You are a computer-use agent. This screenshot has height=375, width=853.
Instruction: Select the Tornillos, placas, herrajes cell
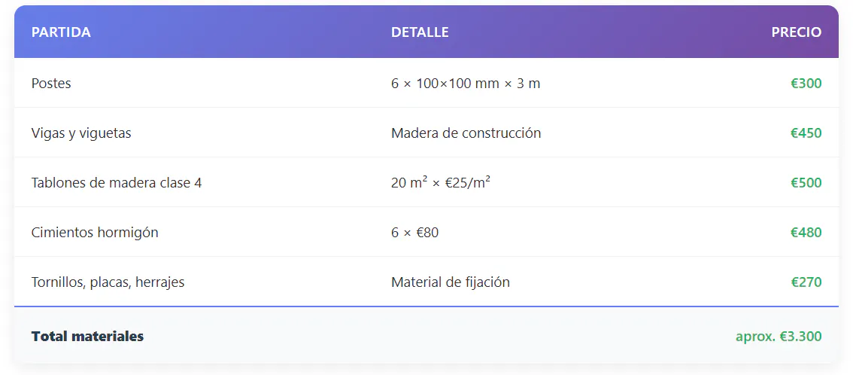108,282
